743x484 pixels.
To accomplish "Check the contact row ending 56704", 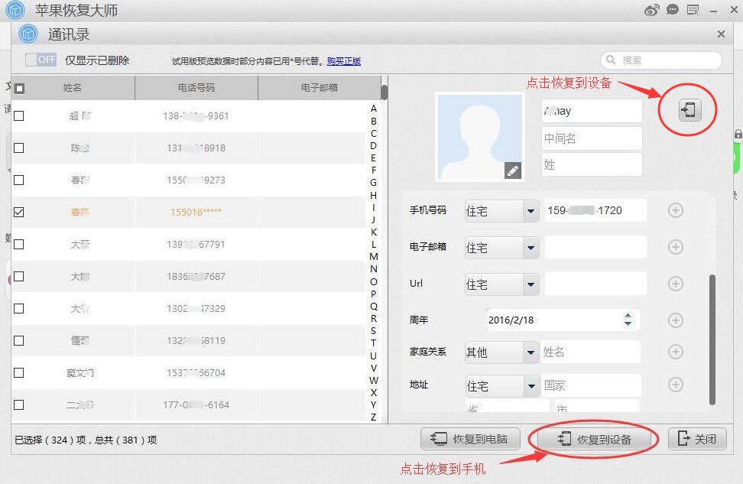I will pos(19,372).
